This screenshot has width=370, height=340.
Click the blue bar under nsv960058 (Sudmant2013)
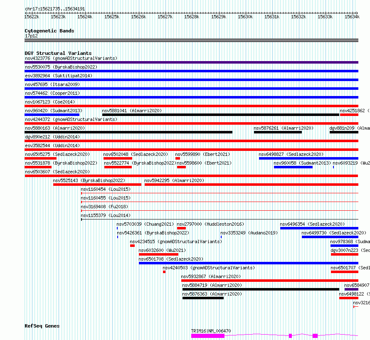click(x=294, y=167)
